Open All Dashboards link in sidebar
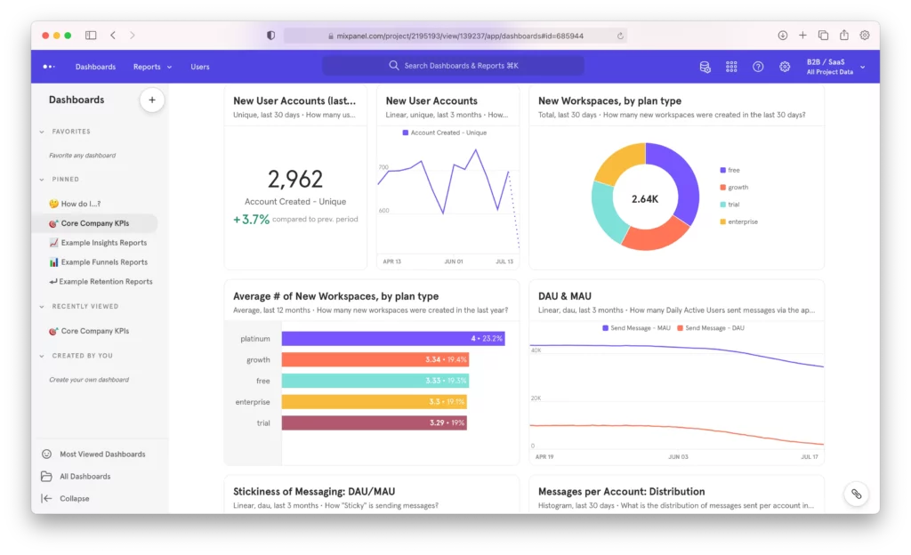 click(x=85, y=477)
